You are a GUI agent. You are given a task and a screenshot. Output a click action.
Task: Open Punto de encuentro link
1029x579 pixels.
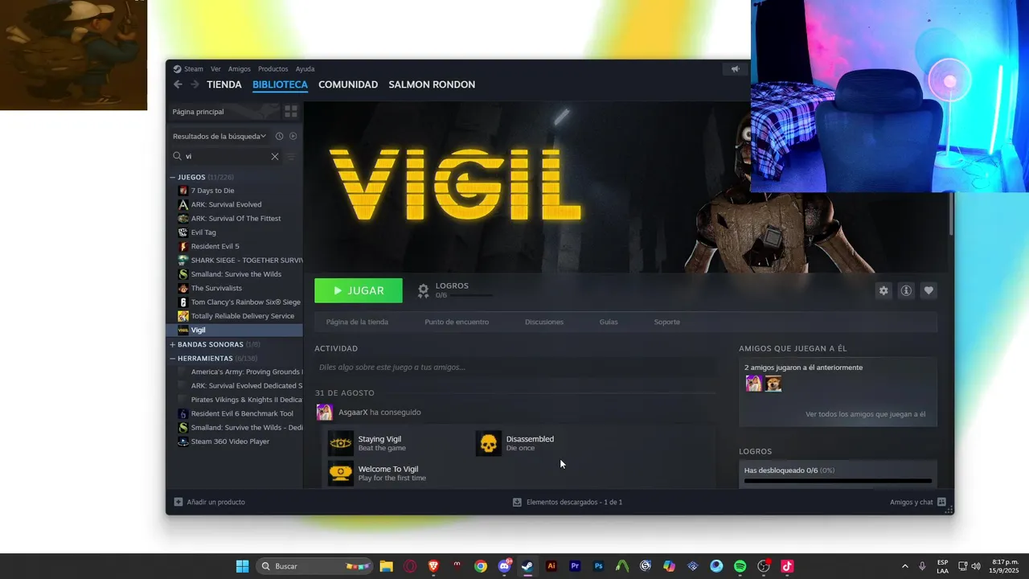pyautogui.click(x=457, y=322)
